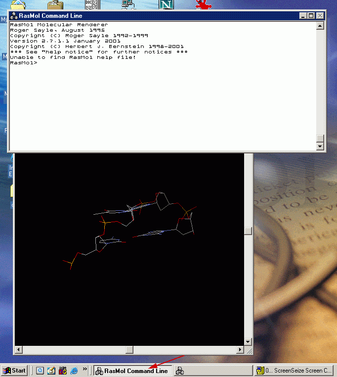
Task: Click the 'Roger Sayle, August 1995' line
Action: click(57, 30)
